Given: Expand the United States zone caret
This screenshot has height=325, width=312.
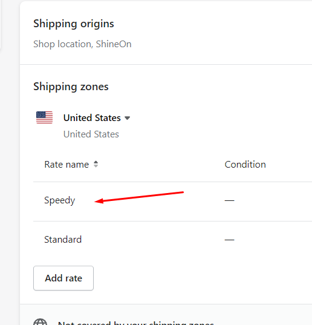Looking at the screenshot, I should (128, 118).
